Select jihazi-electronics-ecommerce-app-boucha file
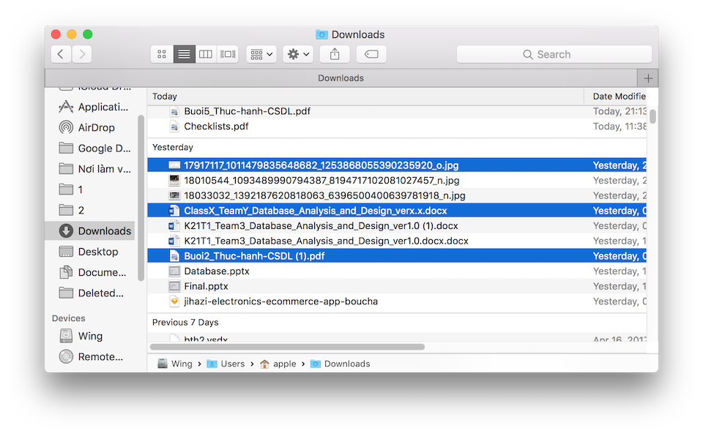 (x=397, y=301)
